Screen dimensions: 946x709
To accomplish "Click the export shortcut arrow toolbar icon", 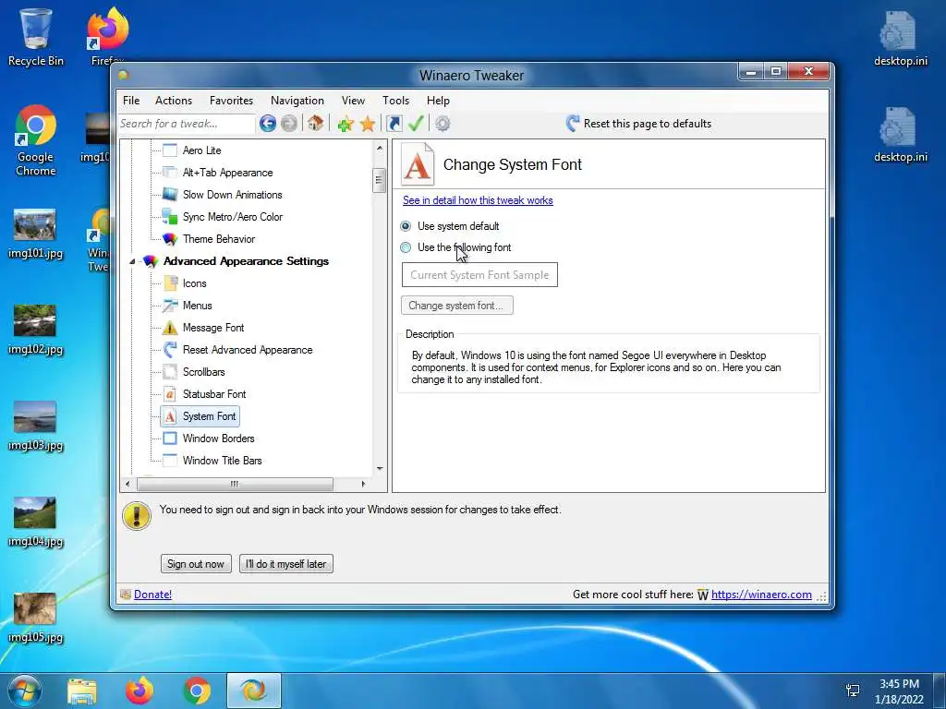I will coord(394,124).
